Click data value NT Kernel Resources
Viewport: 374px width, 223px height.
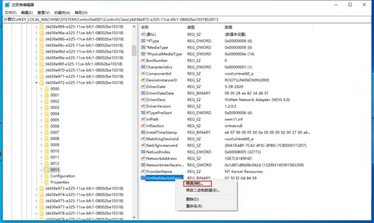click(x=244, y=171)
